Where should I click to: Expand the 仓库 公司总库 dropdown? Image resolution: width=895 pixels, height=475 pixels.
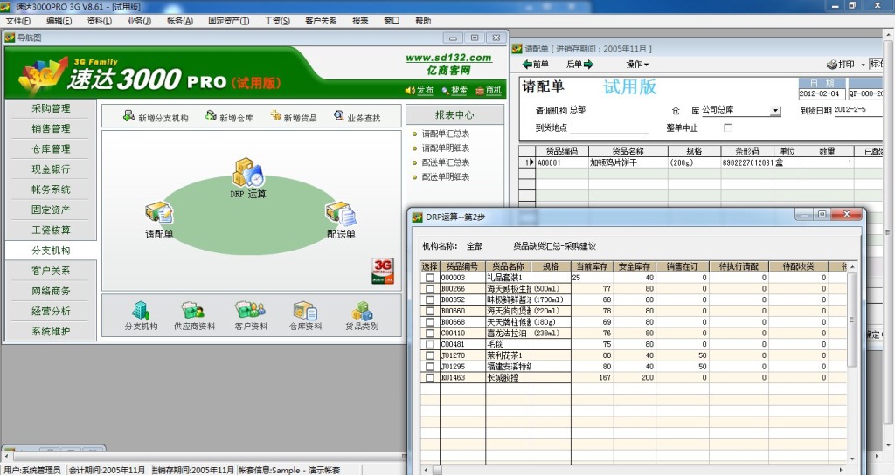pyautogui.click(x=775, y=111)
